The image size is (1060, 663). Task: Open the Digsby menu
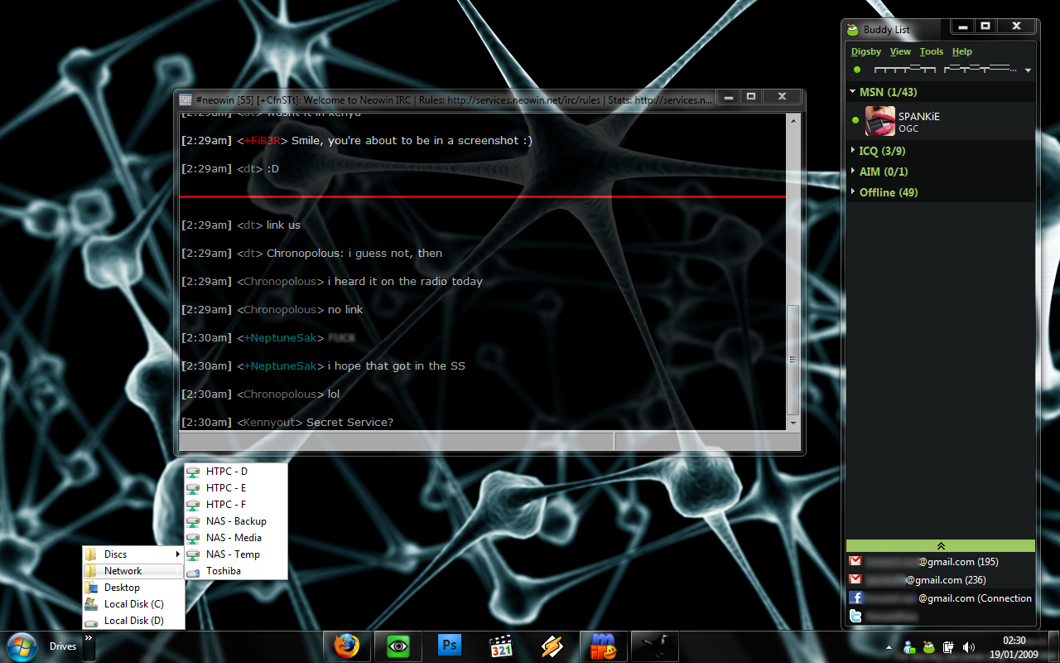tap(866, 51)
